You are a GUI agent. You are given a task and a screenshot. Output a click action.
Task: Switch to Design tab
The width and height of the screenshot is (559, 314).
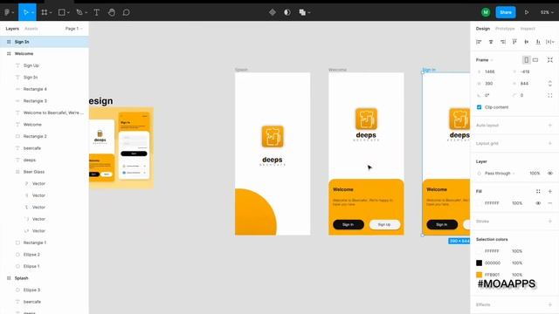point(483,29)
